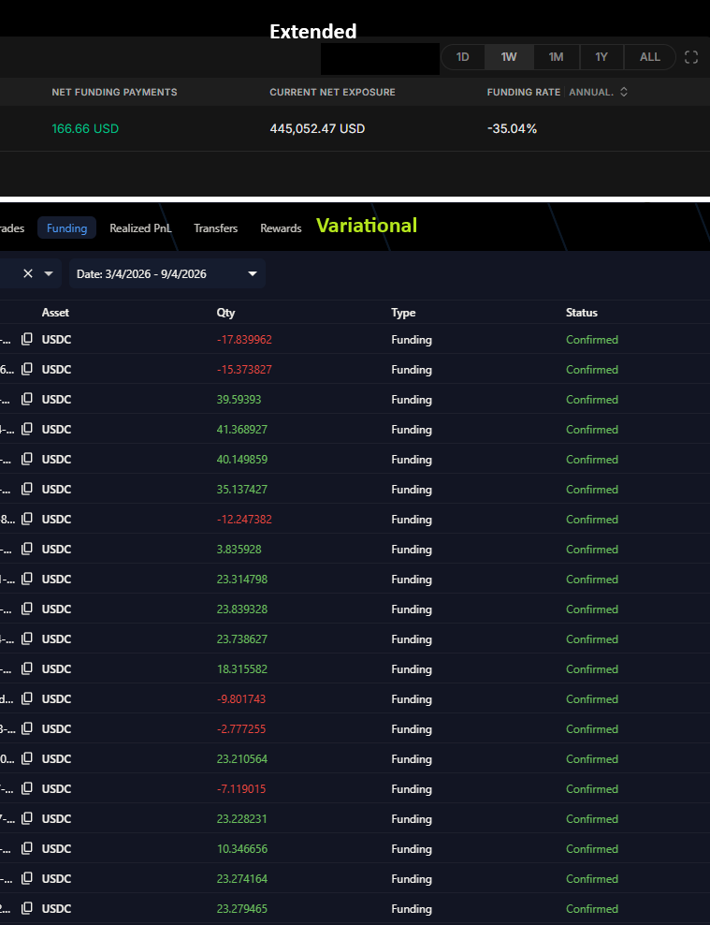
Task: Copy ID in the 23.839328 row
Action: (x=26, y=609)
